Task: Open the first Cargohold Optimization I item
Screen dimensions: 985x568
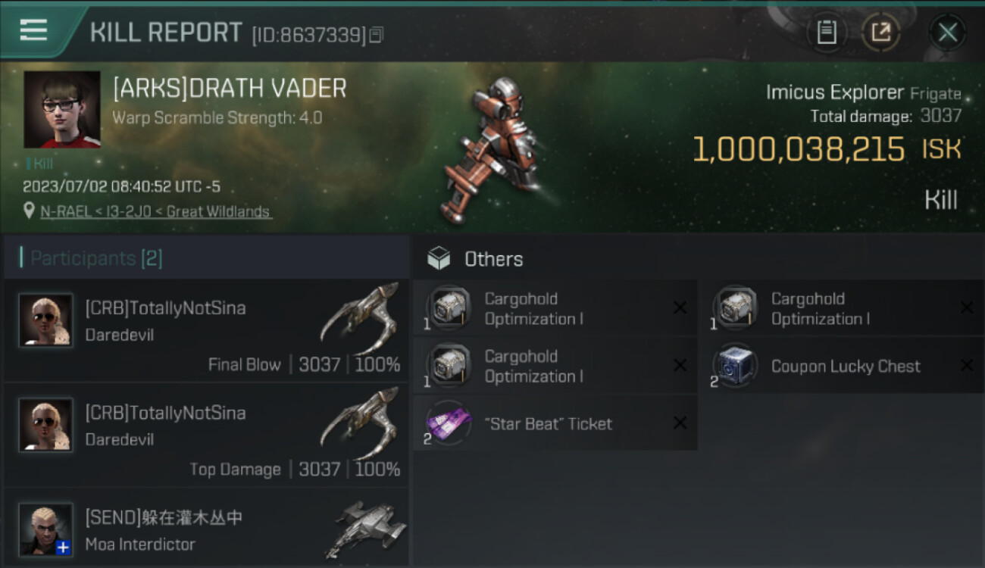Action: pos(555,308)
